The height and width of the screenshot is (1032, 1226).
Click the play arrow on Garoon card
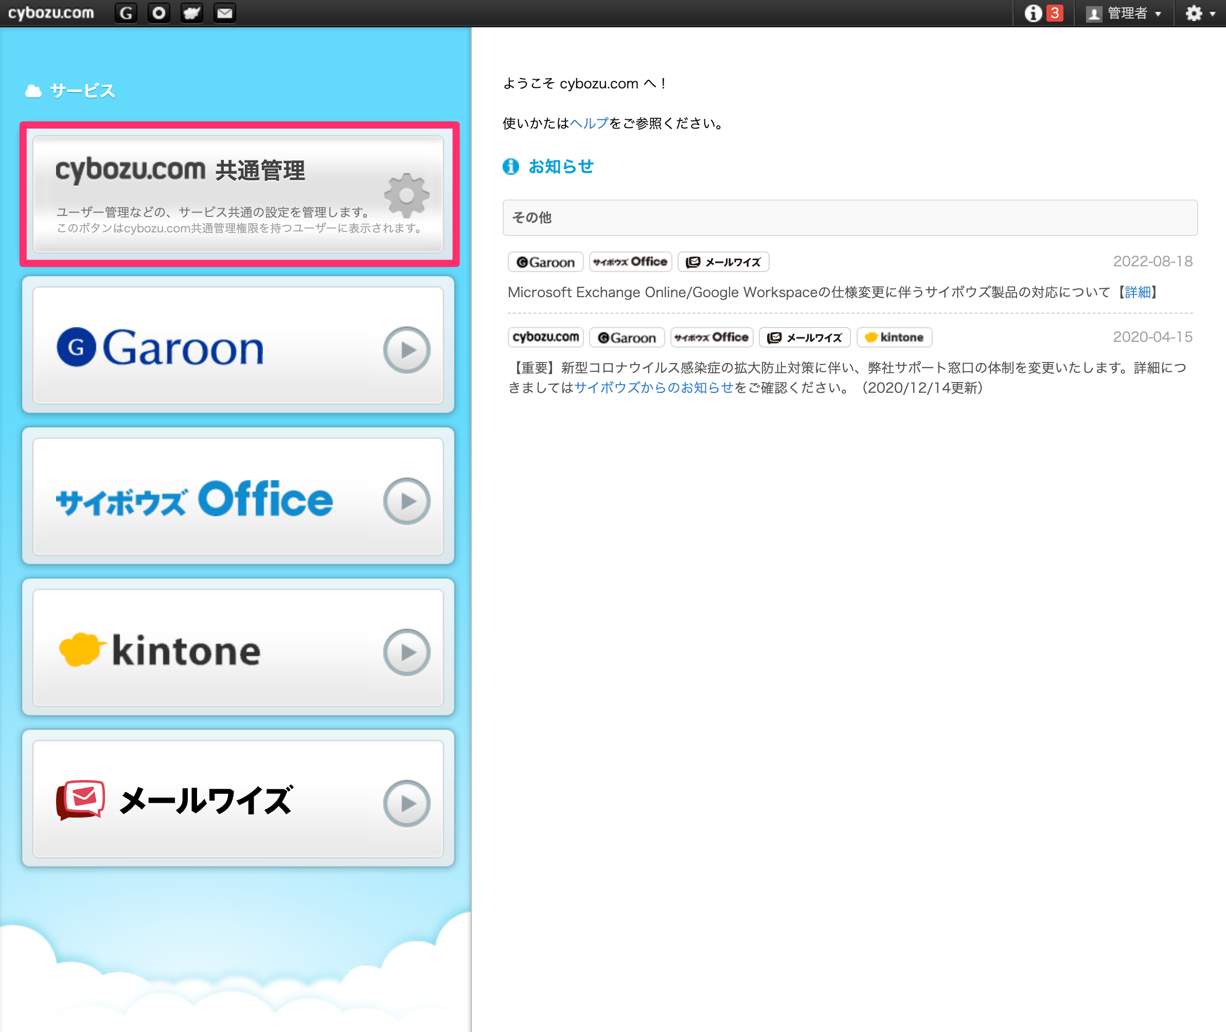pos(407,350)
